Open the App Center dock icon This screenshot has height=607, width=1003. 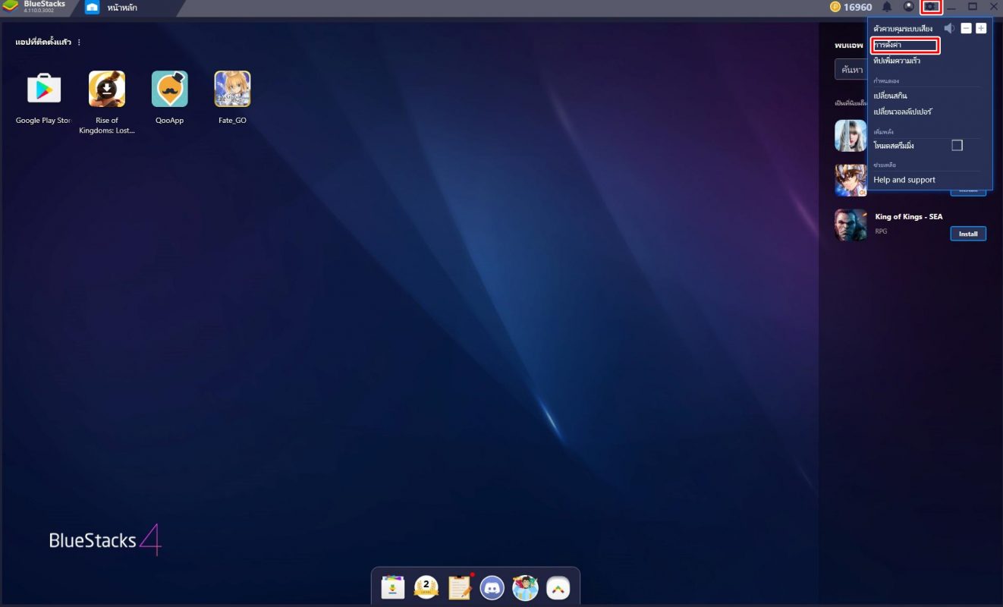click(392, 587)
